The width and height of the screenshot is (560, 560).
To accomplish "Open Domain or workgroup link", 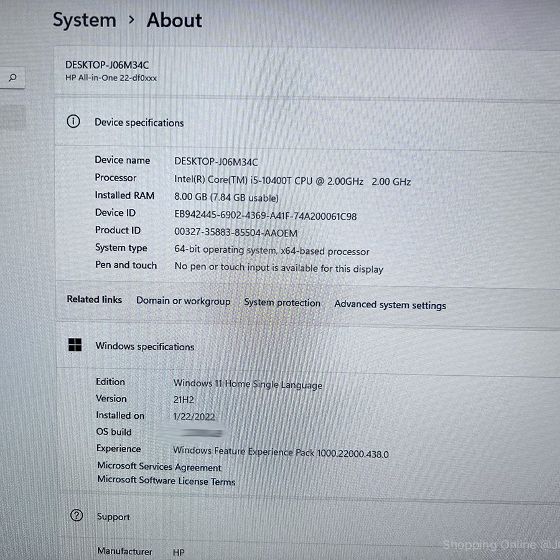I will coord(184,301).
